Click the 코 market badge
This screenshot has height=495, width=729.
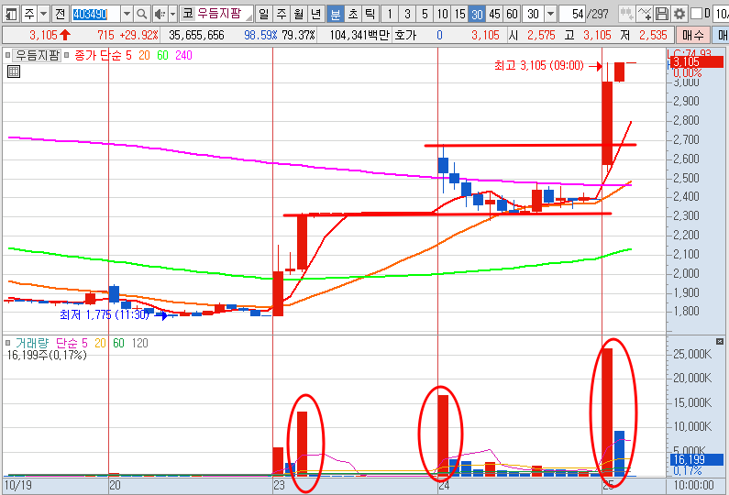(187, 14)
